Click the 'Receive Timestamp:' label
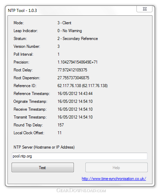Viewport: 162px width, 193px height. click(30, 109)
